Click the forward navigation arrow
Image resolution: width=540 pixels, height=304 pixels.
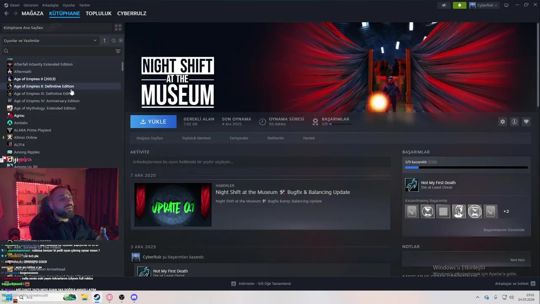[15, 14]
